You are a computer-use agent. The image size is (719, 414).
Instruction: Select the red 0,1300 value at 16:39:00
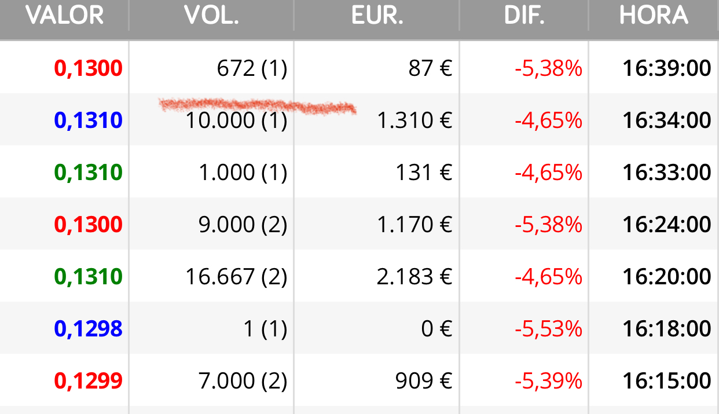click(89, 69)
